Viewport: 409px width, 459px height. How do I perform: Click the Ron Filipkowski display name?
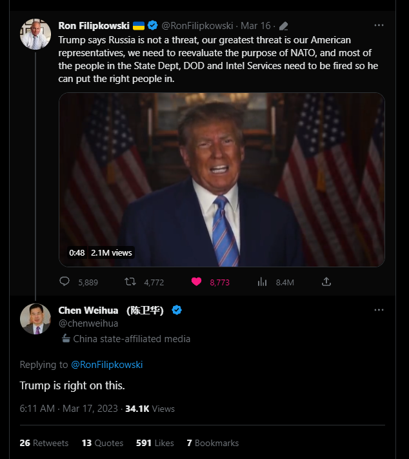(94, 26)
